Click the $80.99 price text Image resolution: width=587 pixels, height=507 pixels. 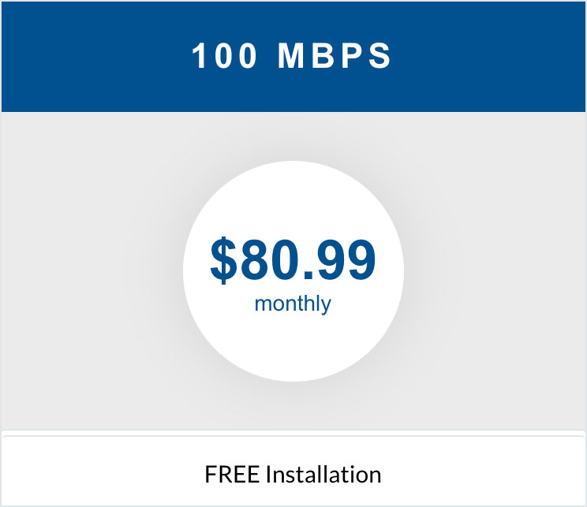(293, 260)
